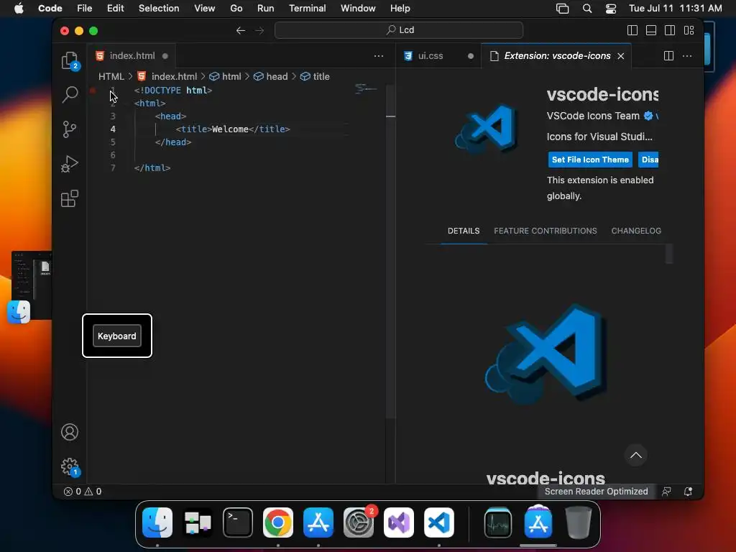Open the Search view in activity bar

tap(70, 94)
